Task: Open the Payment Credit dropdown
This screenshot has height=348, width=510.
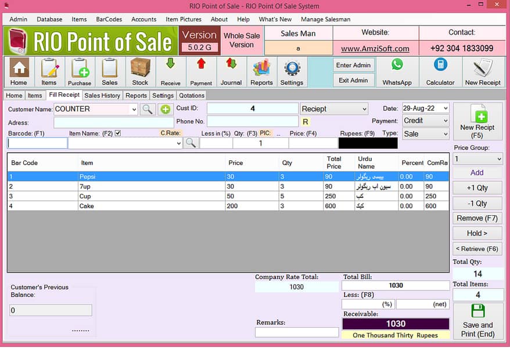Action: (426, 121)
